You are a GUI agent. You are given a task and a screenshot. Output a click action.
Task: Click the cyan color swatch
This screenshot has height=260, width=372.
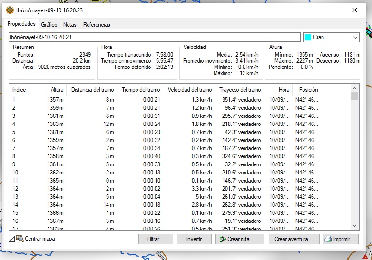tap(308, 37)
